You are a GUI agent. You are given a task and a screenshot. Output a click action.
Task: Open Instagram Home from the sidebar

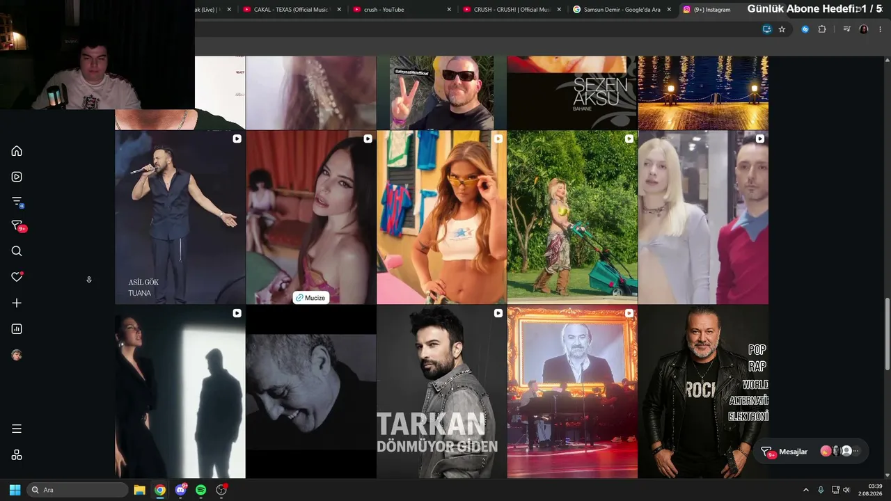point(17,151)
